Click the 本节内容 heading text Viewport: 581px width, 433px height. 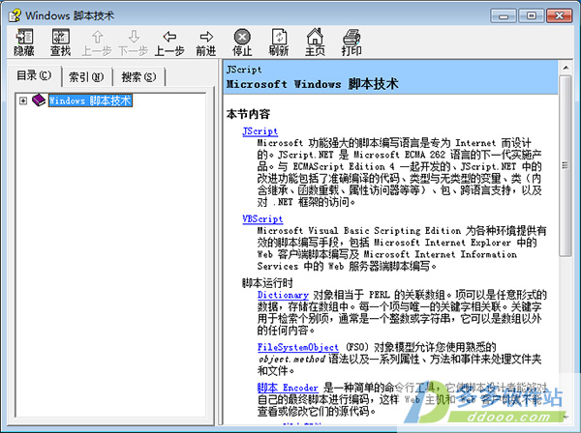point(248,114)
